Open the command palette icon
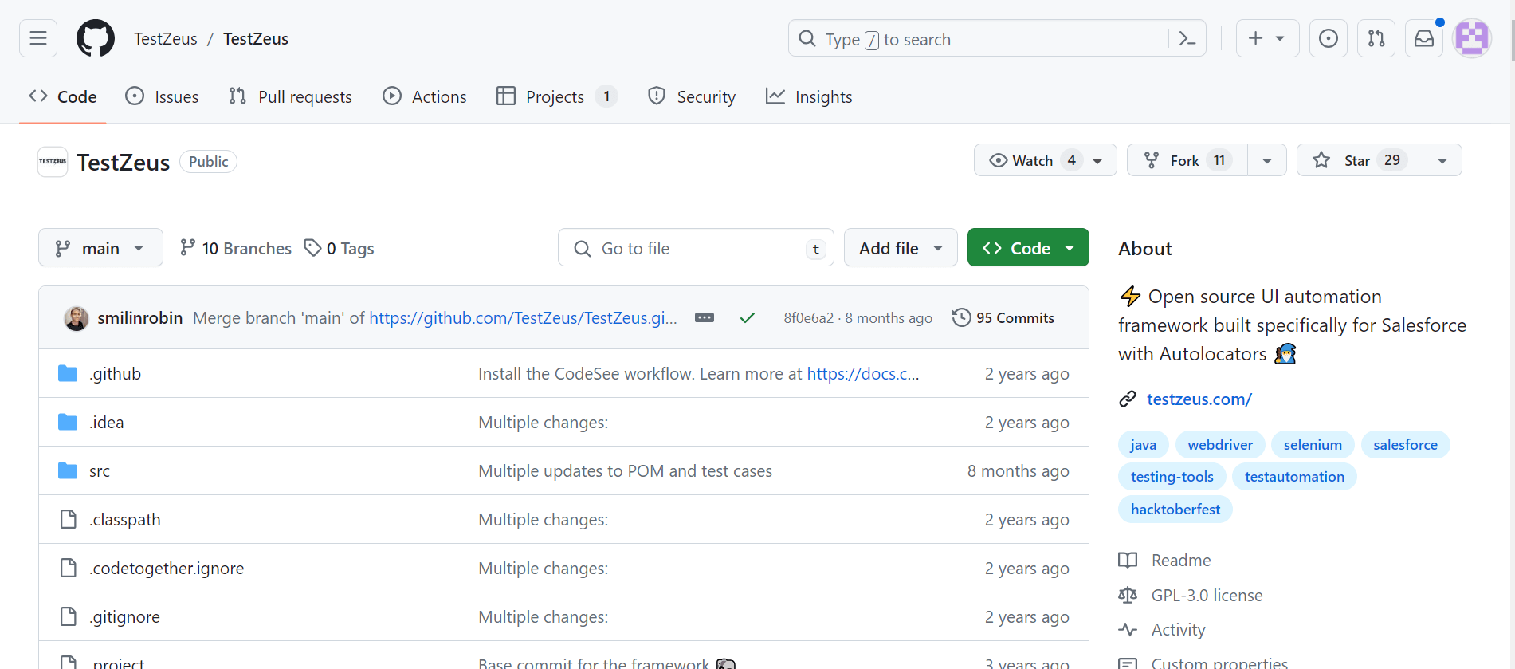The image size is (1515, 669). [1187, 38]
